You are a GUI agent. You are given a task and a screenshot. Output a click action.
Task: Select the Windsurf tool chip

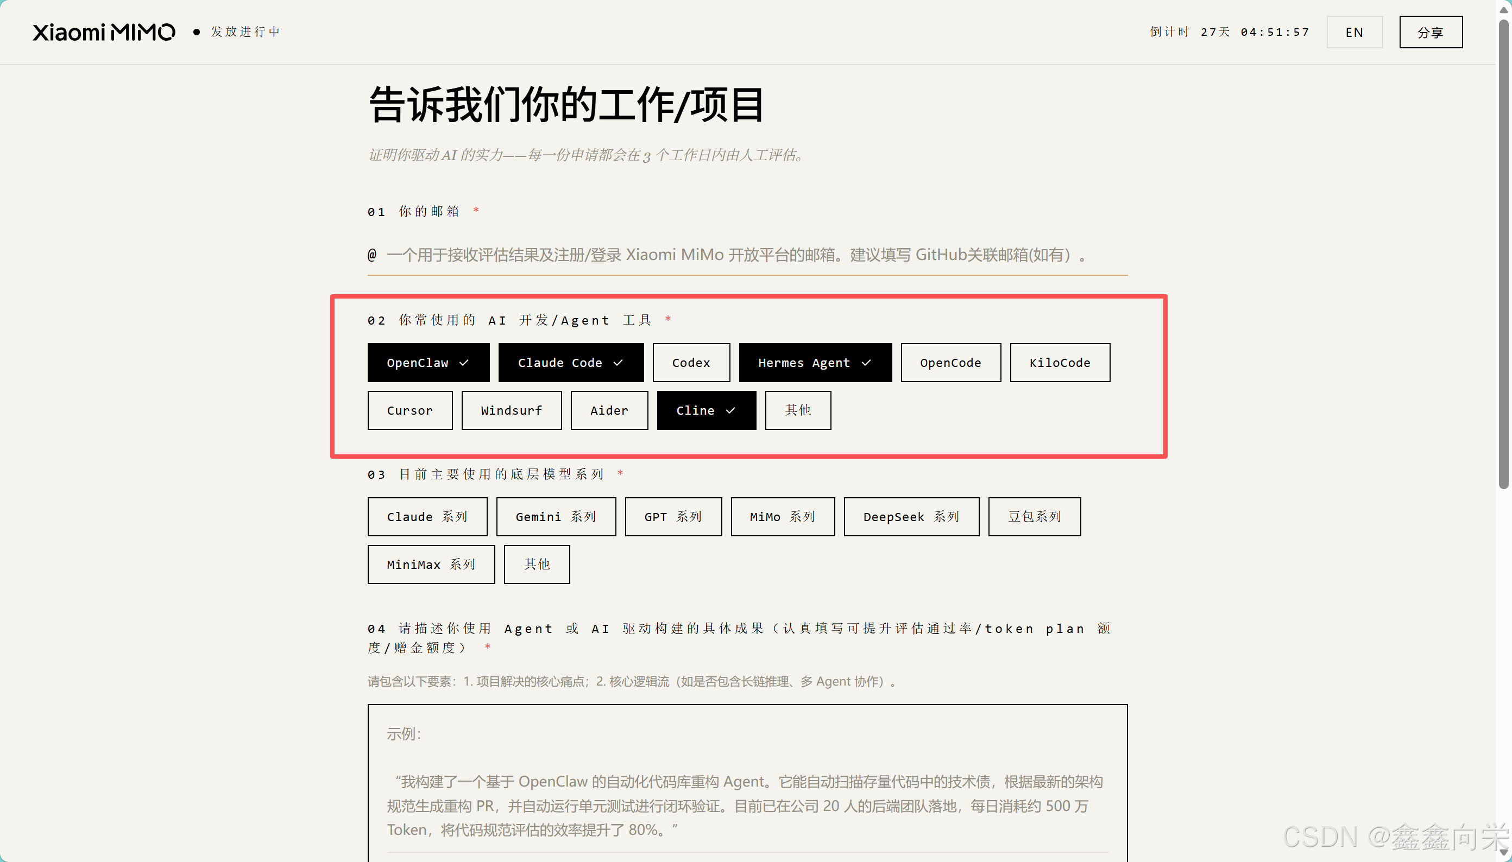pyautogui.click(x=511, y=410)
